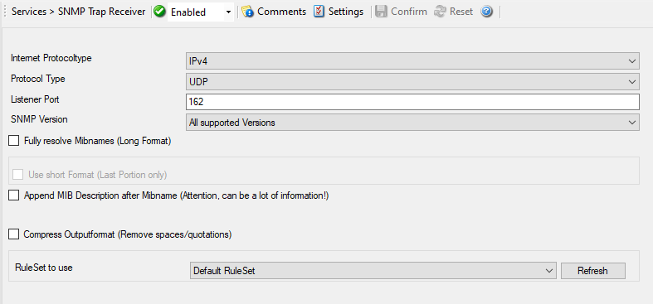Viewport: 653px width, 304px height.
Task: Expand the Internet Protocoltype IPv4 dropdown
Action: (412, 61)
